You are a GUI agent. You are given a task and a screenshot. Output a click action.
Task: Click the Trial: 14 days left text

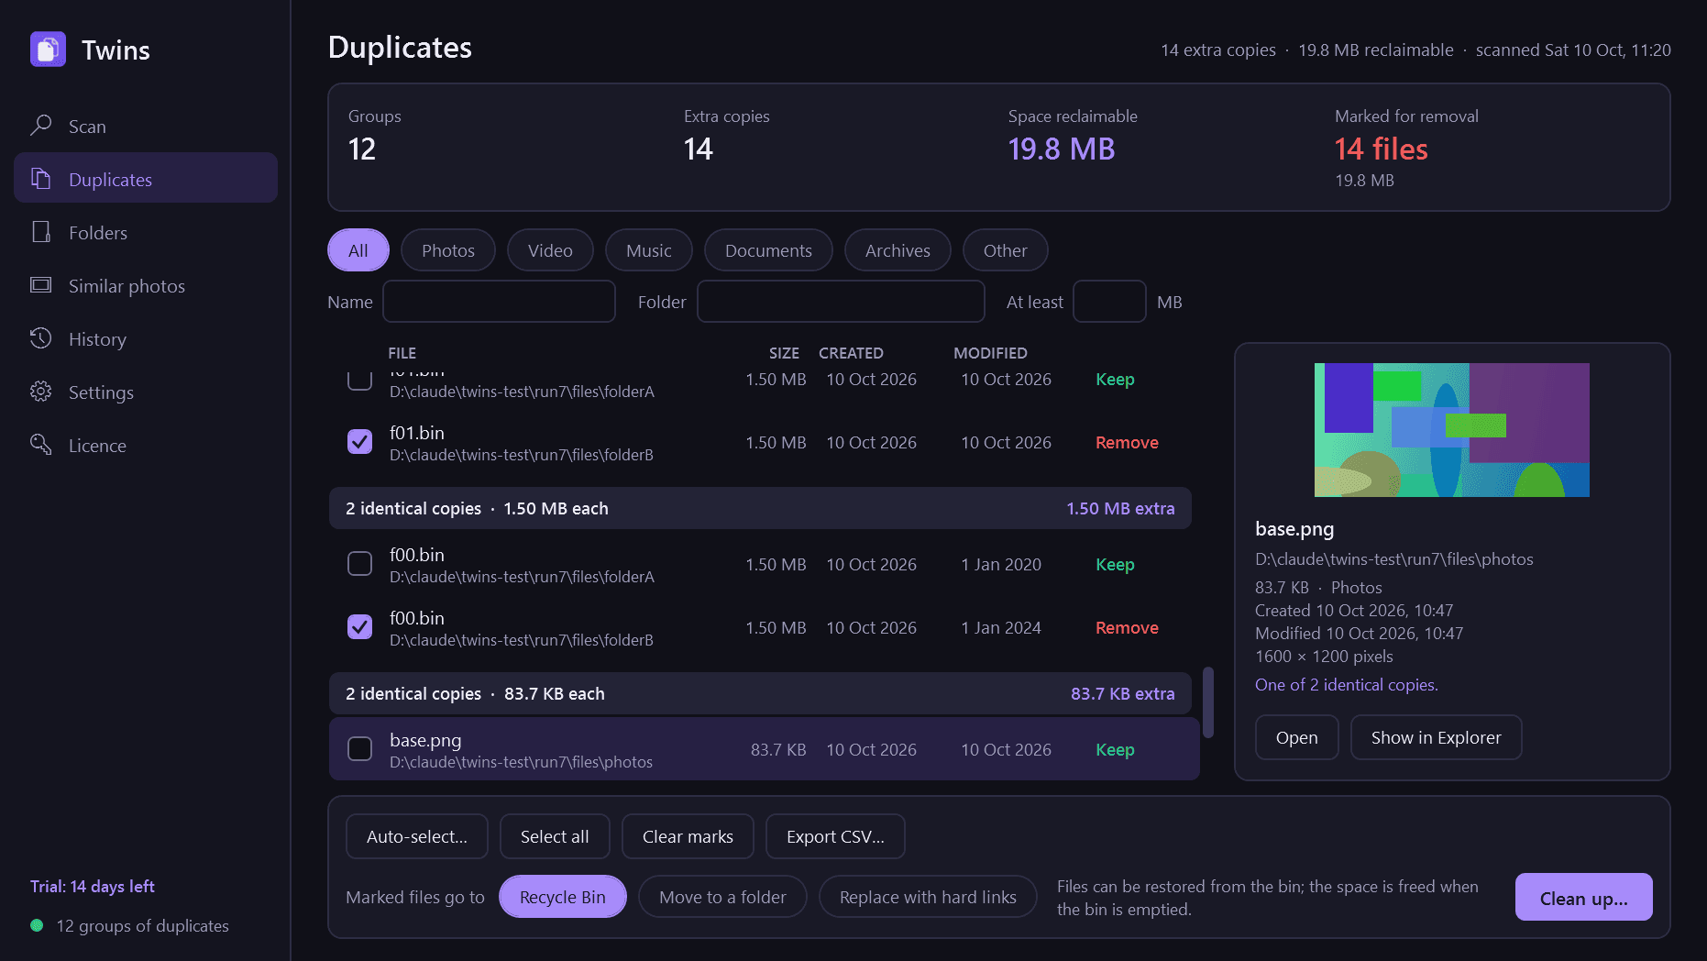pos(93,887)
